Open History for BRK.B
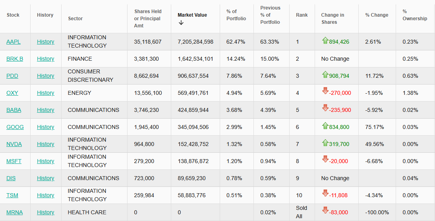The image size is (435, 221). tap(45, 59)
